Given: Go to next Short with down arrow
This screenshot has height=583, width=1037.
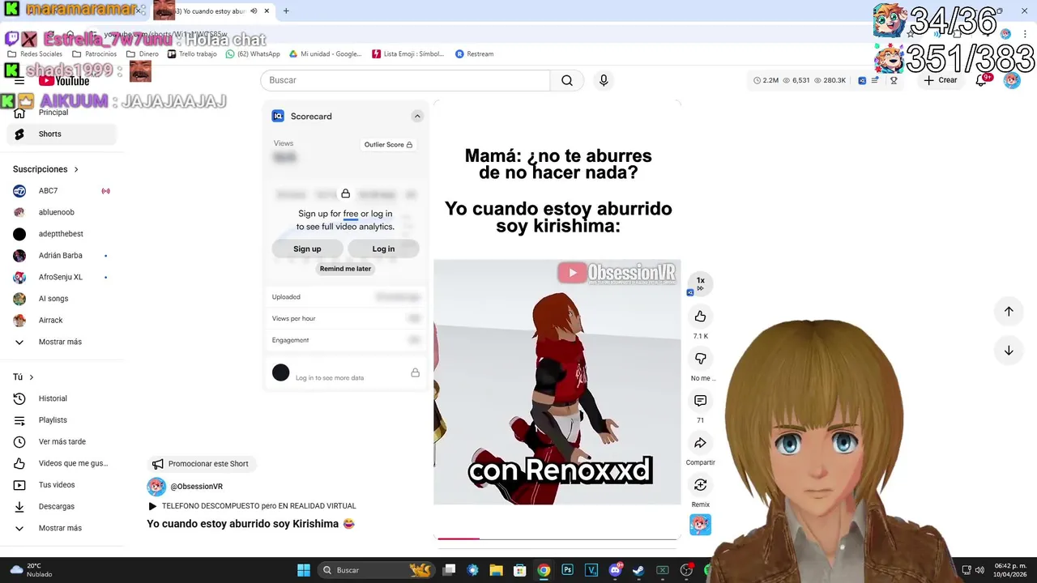Looking at the screenshot, I should 1009,351.
